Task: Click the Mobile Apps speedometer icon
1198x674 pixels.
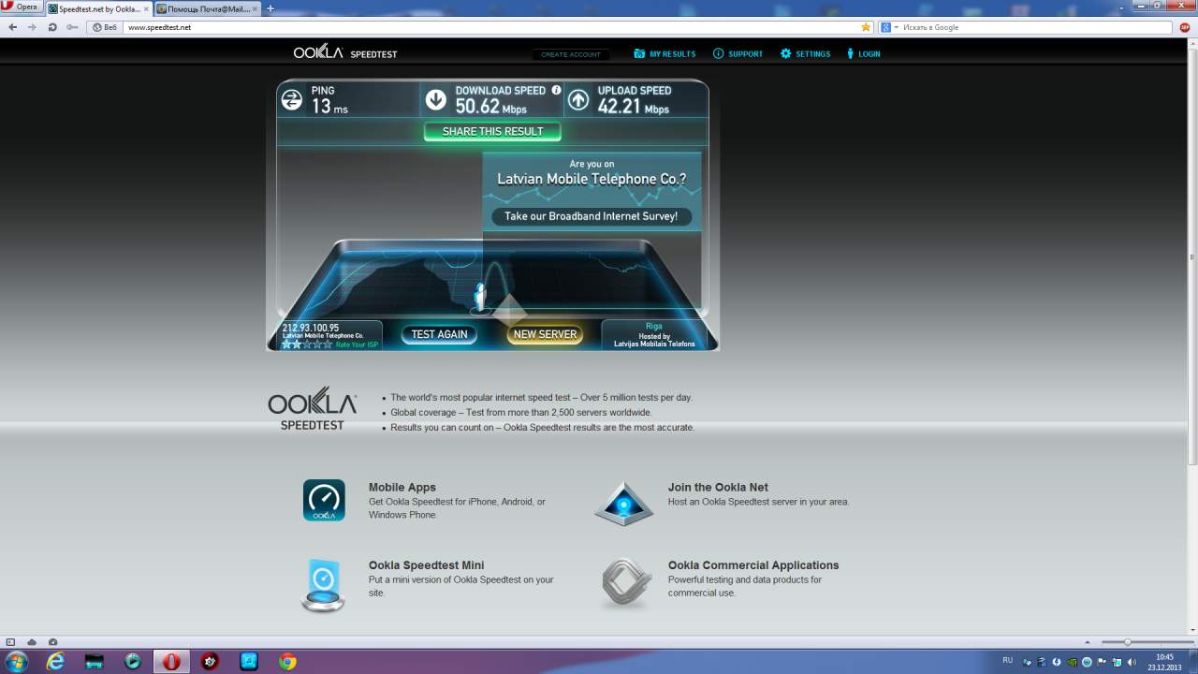Action: click(324, 500)
